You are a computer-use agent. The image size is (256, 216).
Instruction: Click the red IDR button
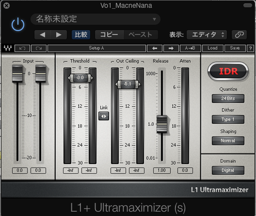point(228,71)
